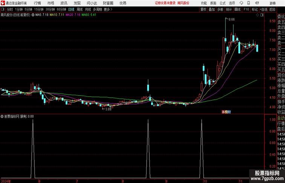Click the 南风股份 stock name in title bar

pyautogui.click(x=183, y=3)
